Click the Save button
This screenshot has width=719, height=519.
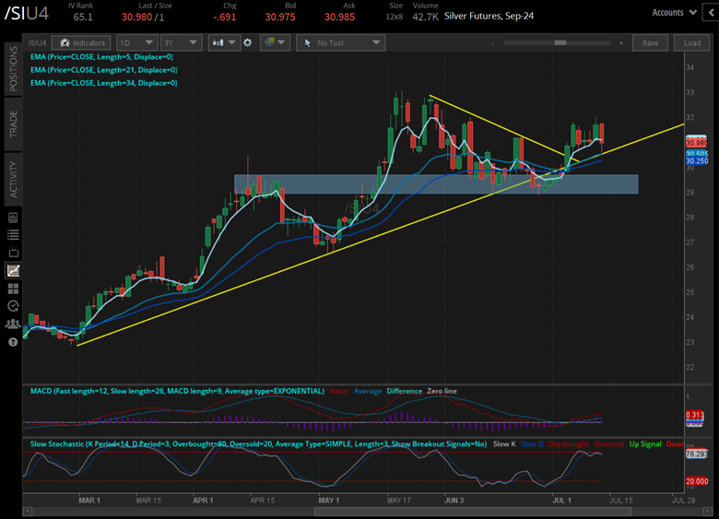[x=650, y=42]
